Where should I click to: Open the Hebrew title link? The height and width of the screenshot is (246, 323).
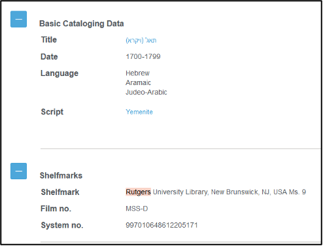click(x=141, y=41)
